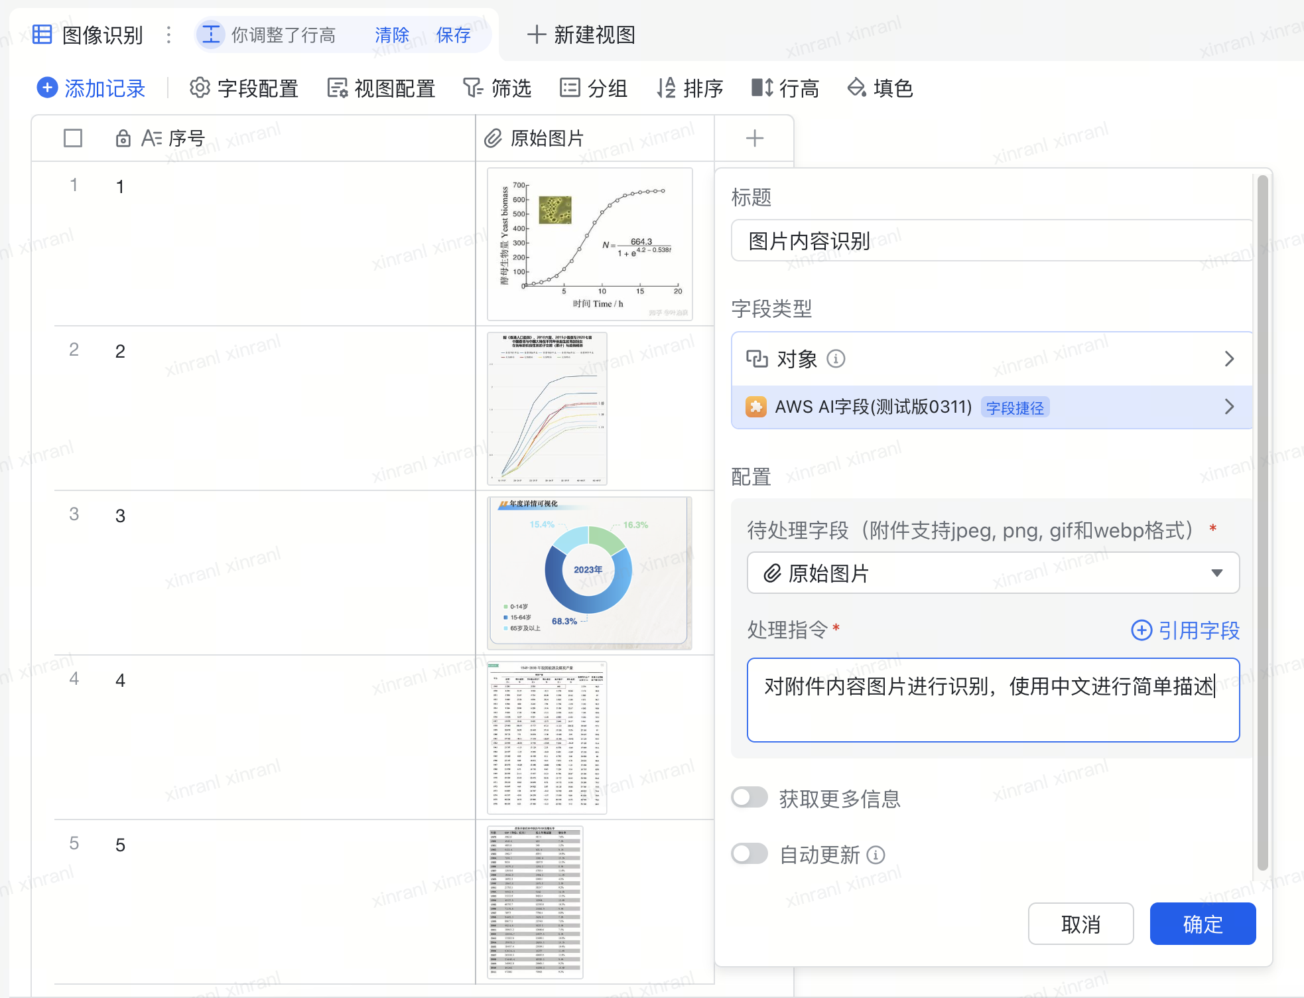This screenshot has height=998, width=1304.
Task: Open the 视图配置 toolbar option
Action: coord(381,88)
